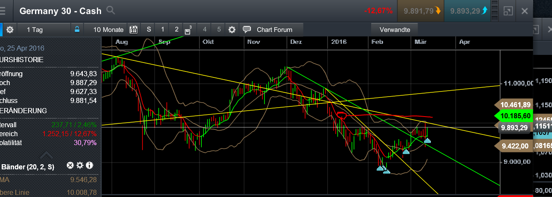Open chart settings gear left of 1 Tag
The height and width of the screenshot is (197, 552).
pos(9,29)
